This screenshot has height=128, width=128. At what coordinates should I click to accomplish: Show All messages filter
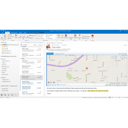coord(21,45)
